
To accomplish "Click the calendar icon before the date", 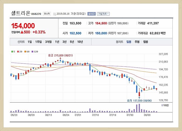I will pyautogui.click(x=55, y=14).
